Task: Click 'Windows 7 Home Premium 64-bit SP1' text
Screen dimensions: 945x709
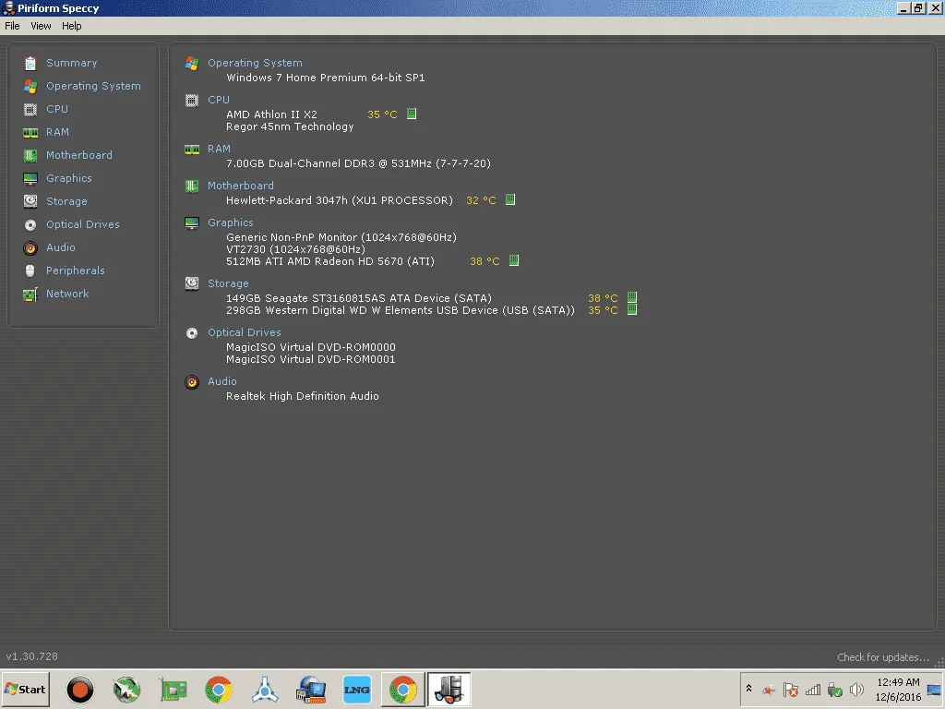Action: coord(326,78)
